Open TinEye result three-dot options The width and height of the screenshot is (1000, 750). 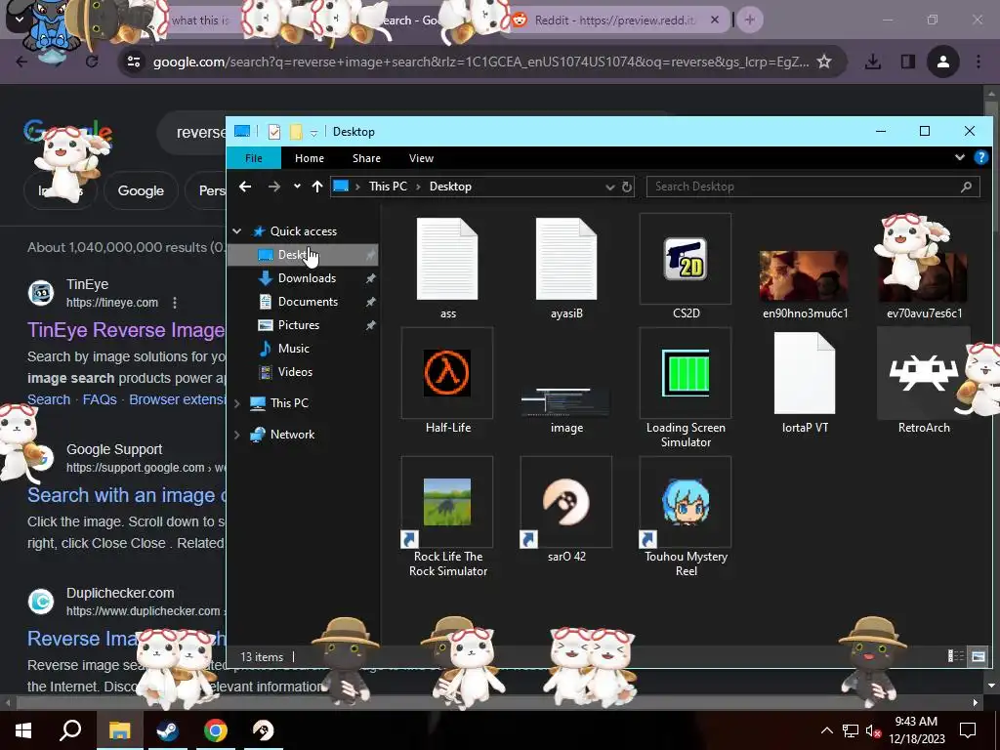tap(174, 303)
